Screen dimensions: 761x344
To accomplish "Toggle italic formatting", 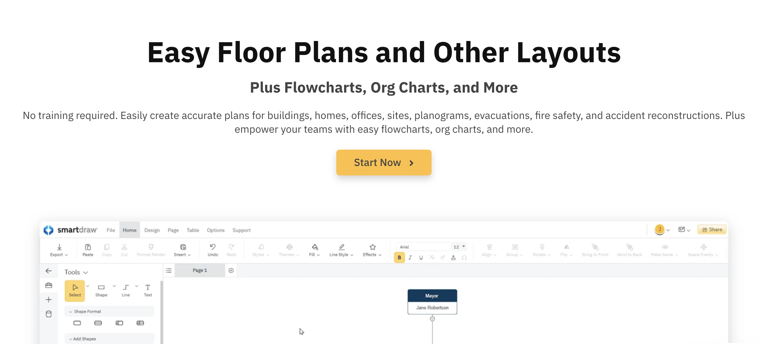I will (410, 257).
